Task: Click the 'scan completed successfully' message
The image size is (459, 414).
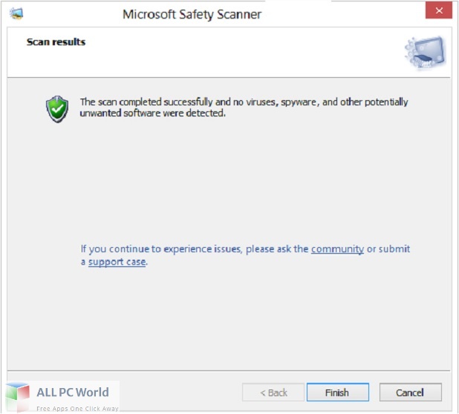Action: tap(244, 108)
